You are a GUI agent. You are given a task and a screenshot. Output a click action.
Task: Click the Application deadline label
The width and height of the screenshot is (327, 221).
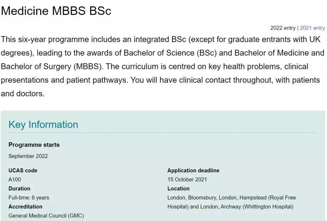pos(193,170)
